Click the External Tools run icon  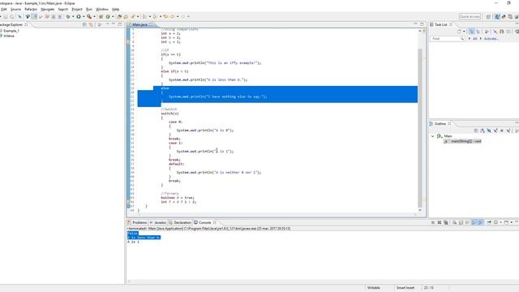point(89,16)
